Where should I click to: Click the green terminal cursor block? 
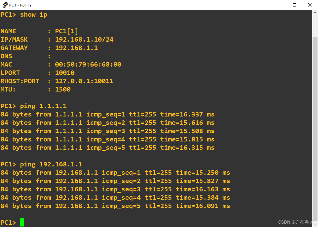pos(22,222)
